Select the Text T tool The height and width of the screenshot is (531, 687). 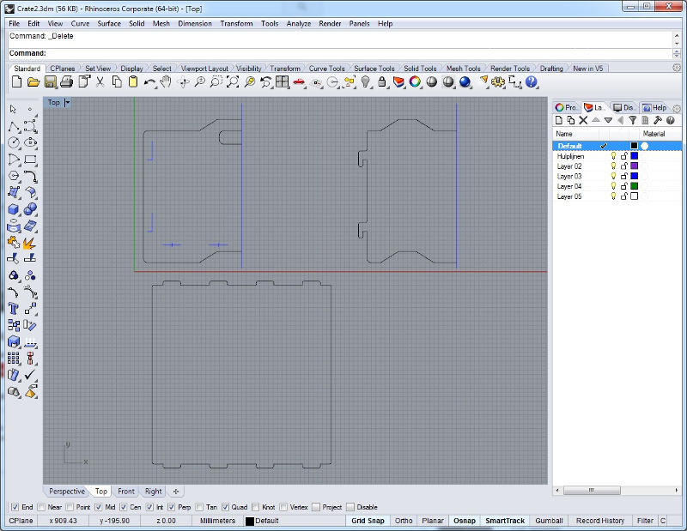coord(14,309)
